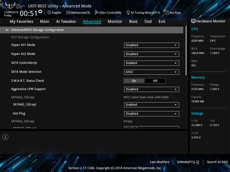
Task: Click the 12/09/2016 date
Action: (11, 12)
